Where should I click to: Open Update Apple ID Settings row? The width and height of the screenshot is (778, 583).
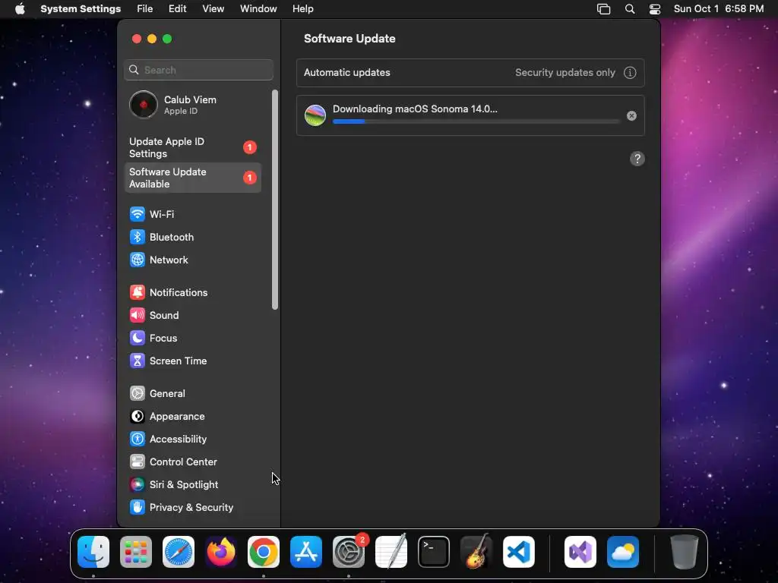(192, 148)
